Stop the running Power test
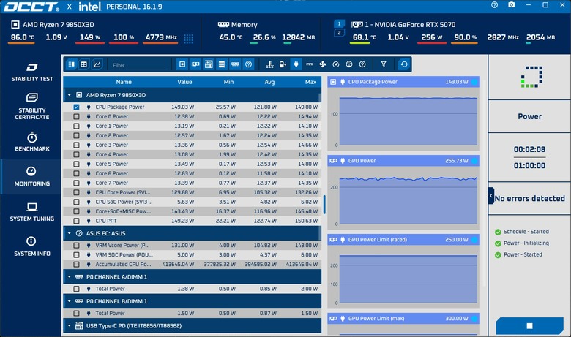571x337 pixels. [x=529, y=326]
